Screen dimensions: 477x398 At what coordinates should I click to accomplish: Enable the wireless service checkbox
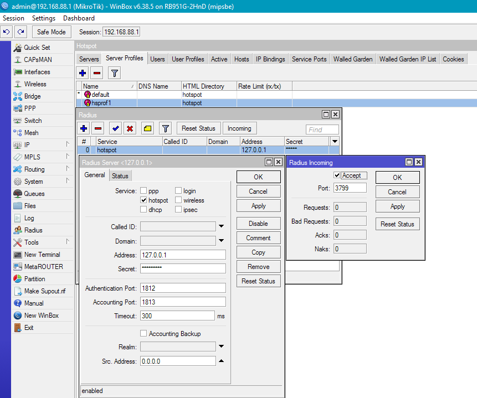pyautogui.click(x=178, y=200)
